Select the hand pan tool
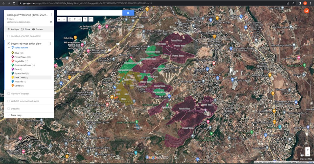Viewport: 314px width, 164px height. point(70,19)
